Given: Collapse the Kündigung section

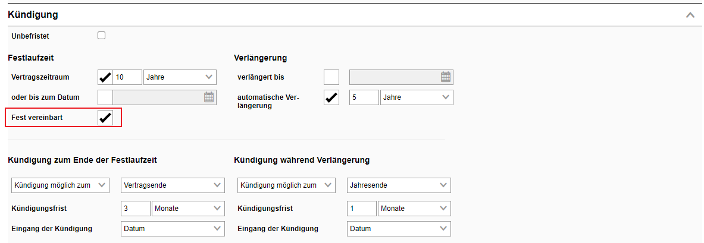Looking at the screenshot, I should 690,15.
